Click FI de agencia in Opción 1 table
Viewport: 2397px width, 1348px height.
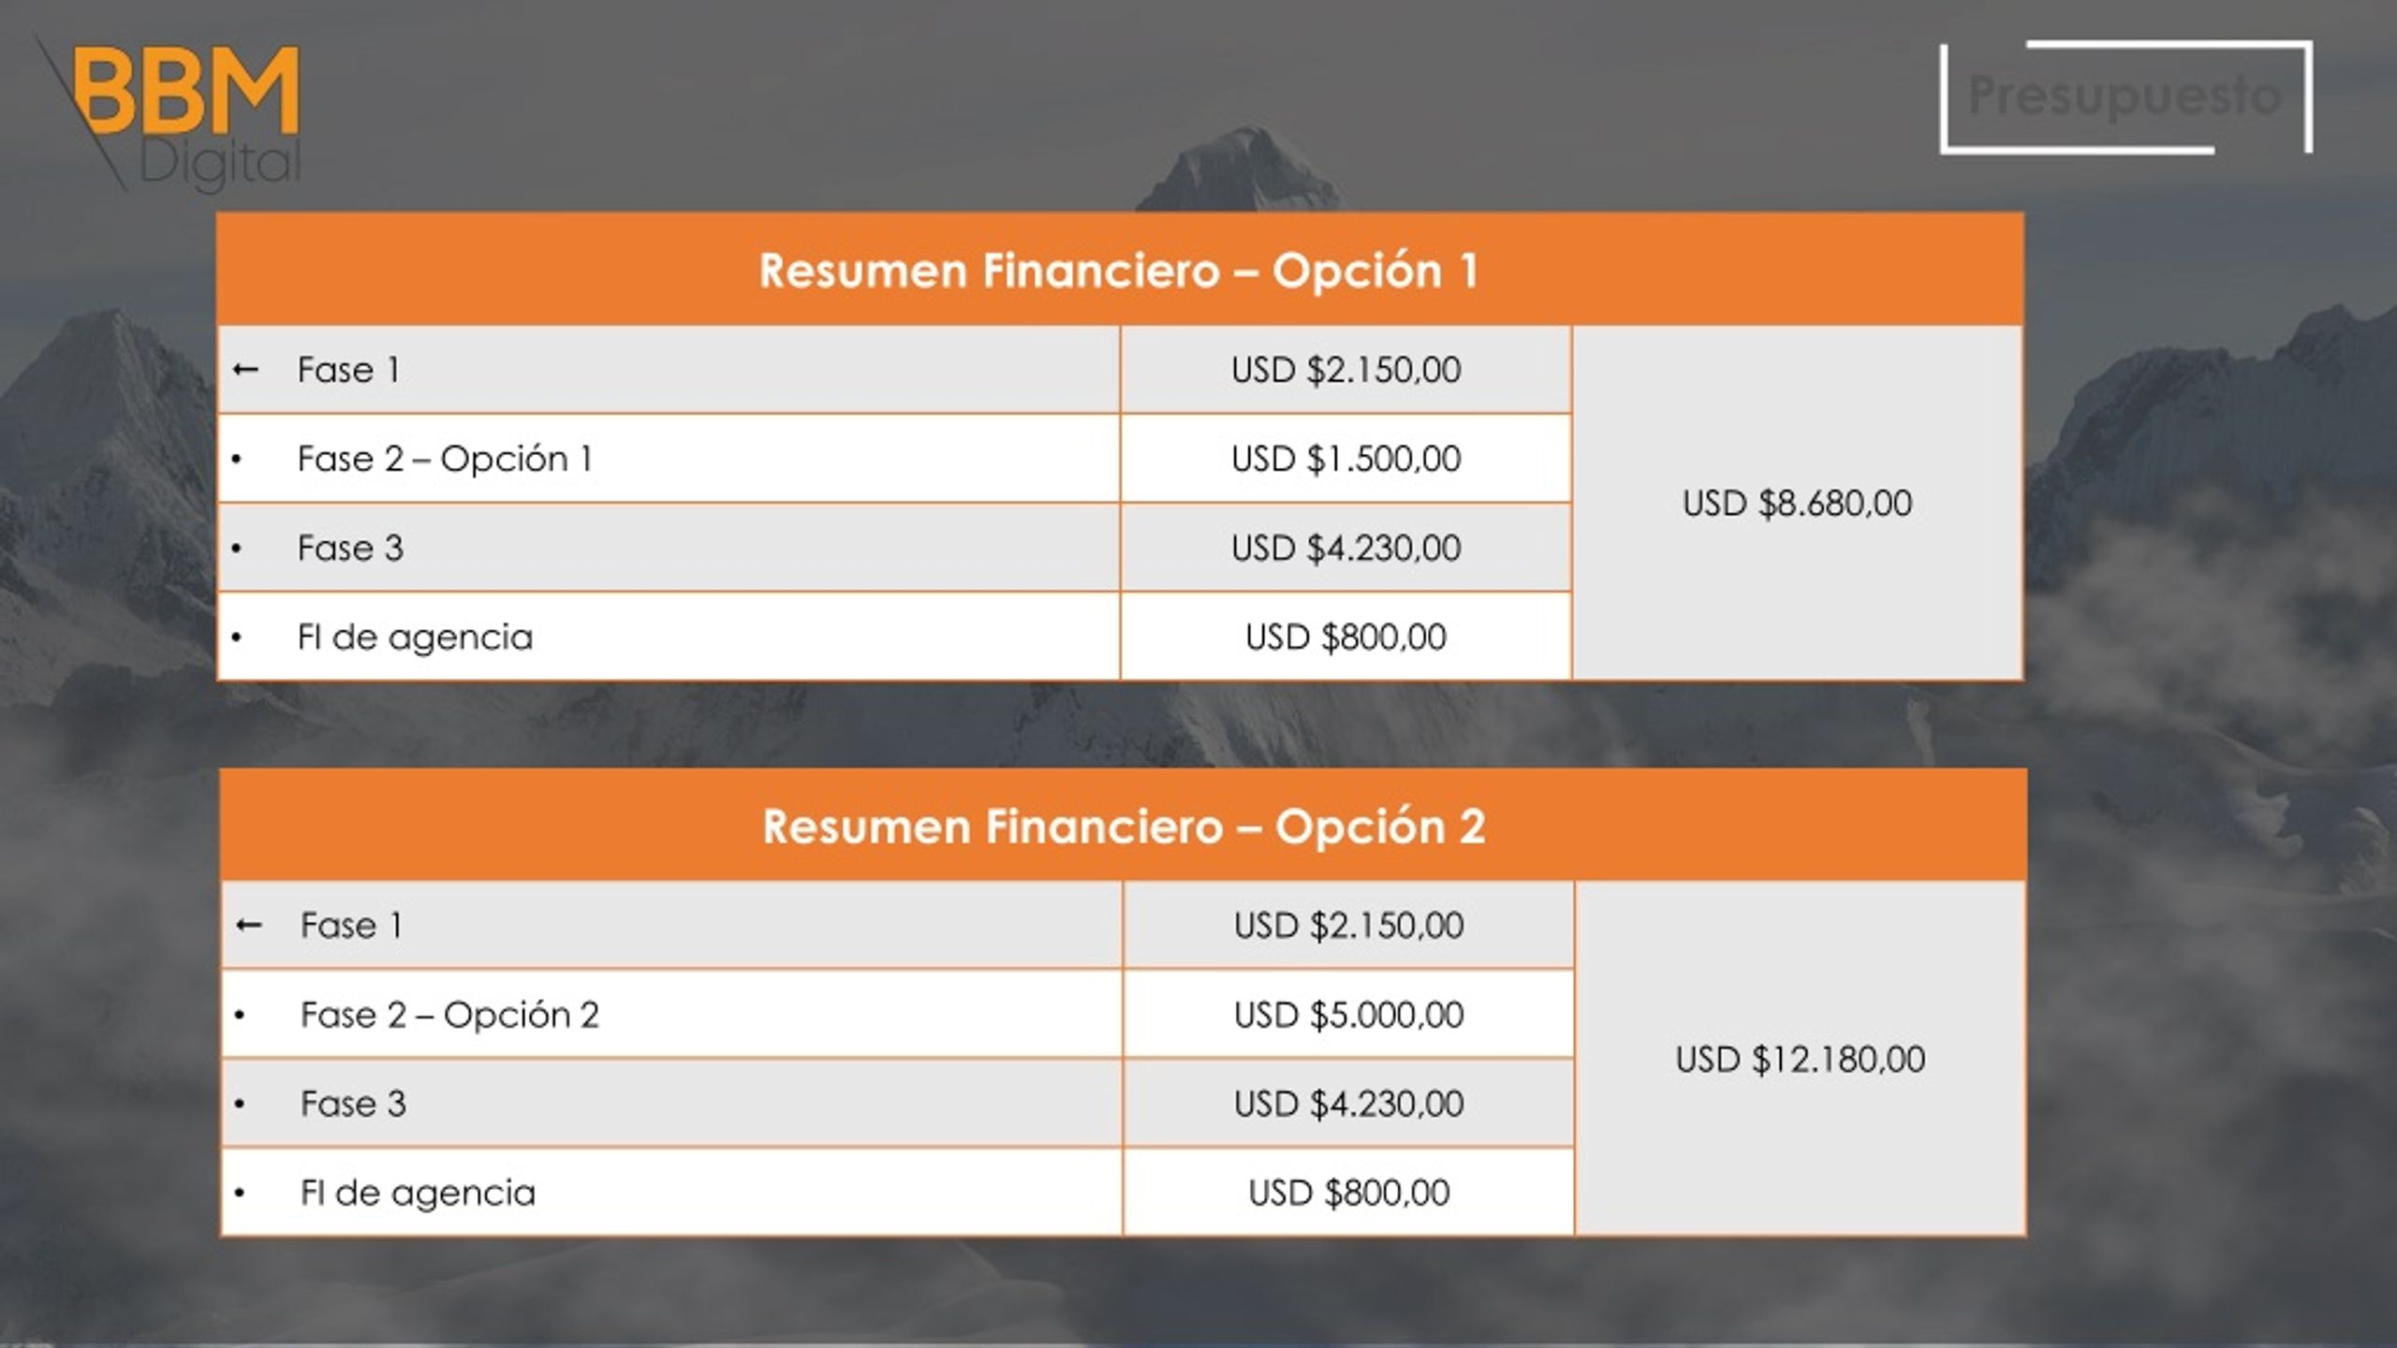point(415,637)
